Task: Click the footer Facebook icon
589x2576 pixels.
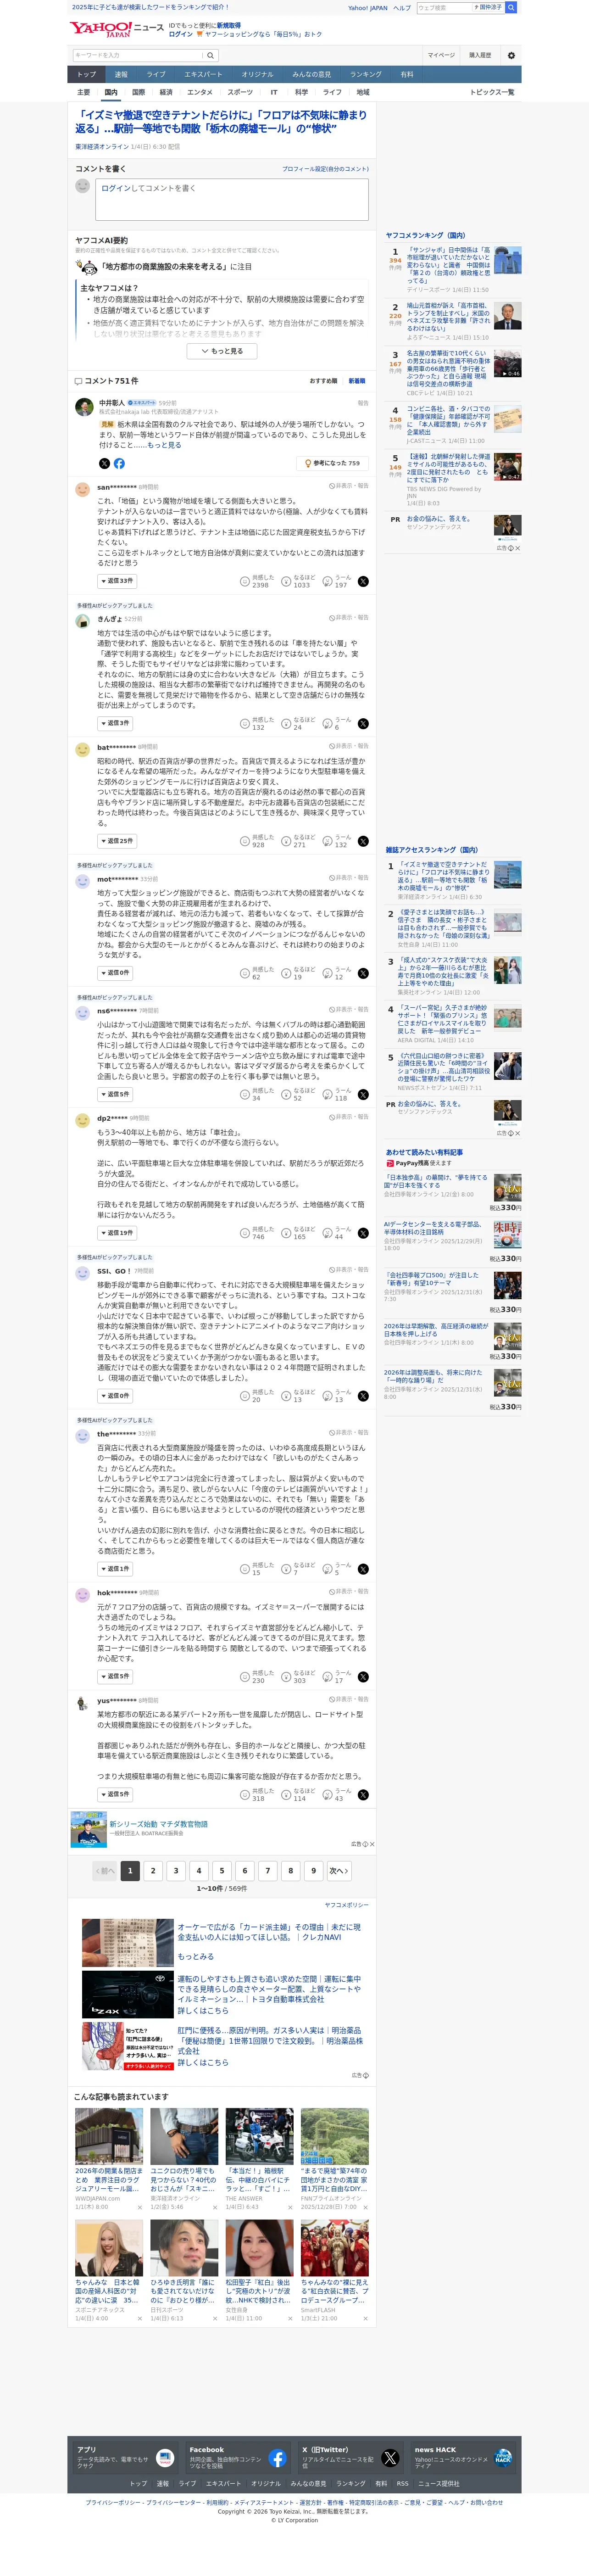Action: coord(277,2457)
